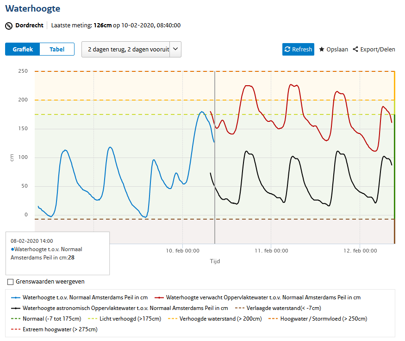Toggle the blue Waterhoogte legend line marker
The width and height of the screenshot is (405, 341).
pyautogui.click(x=16, y=297)
